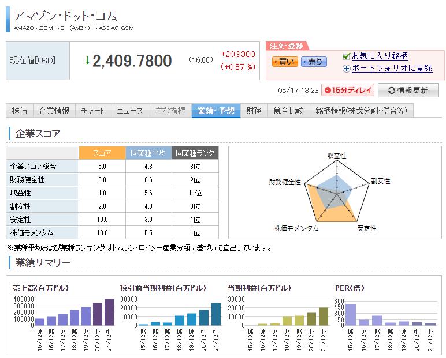This screenshot has width=446, height=358.
Task: Switch to the 企業情報 tab
Action: coord(54,111)
